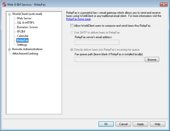The image size is (170, 131).
Task: Open the RelayFax home page link
Action: pyautogui.click(x=78, y=19)
